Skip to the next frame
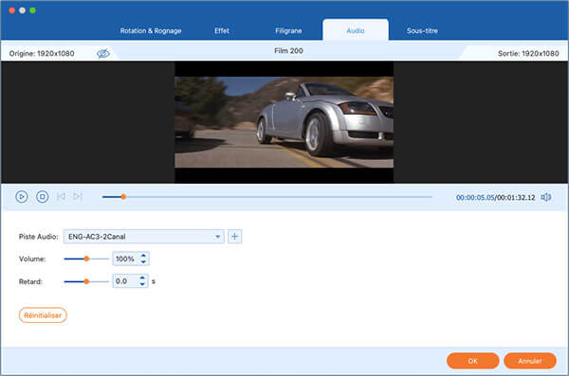569x376 pixels. click(x=78, y=196)
